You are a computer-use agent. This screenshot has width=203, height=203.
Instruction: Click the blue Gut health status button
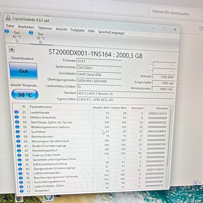pos(24,71)
